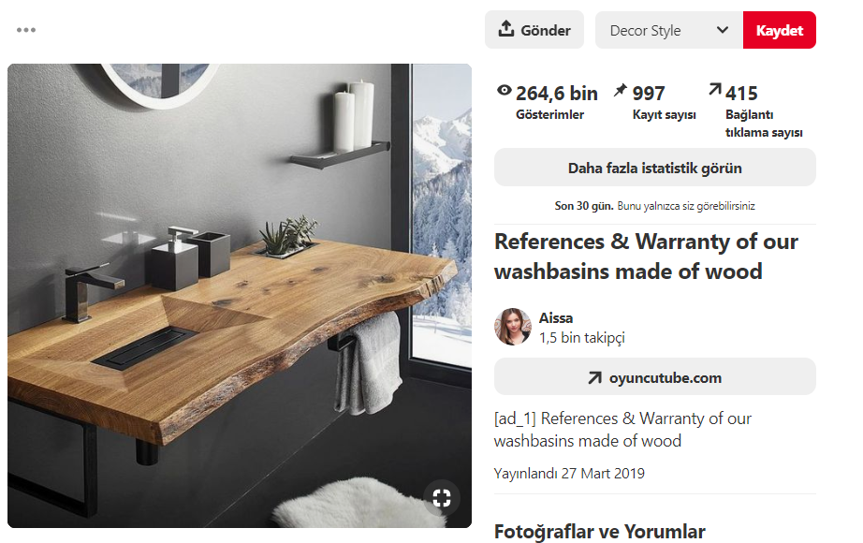
Task: Click the upload arrow icon on Gönder
Action: click(505, 29)
